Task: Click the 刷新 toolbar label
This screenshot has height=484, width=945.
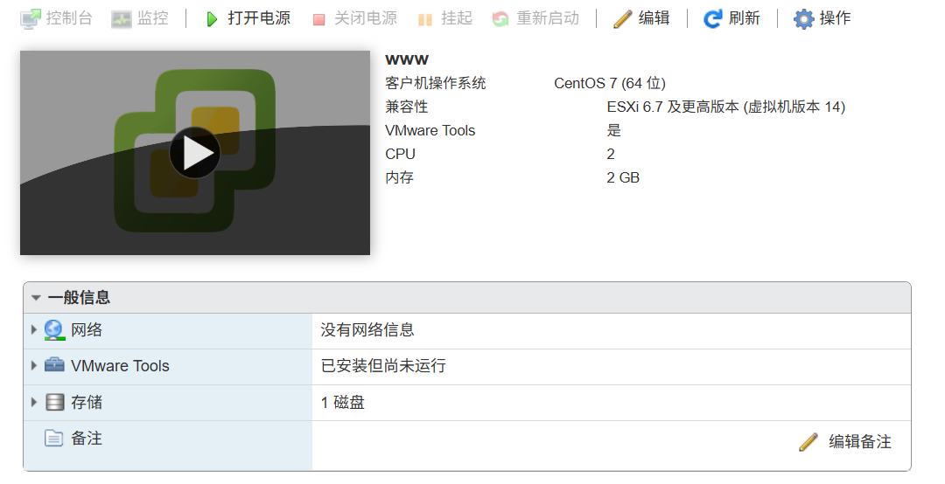Action: point(745,18)
